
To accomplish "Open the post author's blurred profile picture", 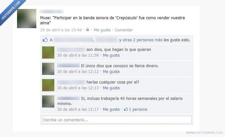I will [27, 19].
